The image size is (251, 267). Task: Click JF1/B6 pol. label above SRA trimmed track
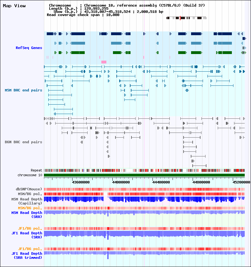[30, 249]
